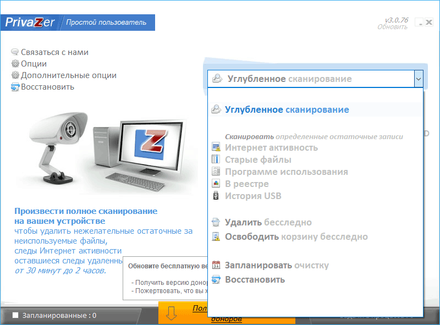
Task: Open Опции settings link
Action: pyautogui.click(x=34, y=64)
